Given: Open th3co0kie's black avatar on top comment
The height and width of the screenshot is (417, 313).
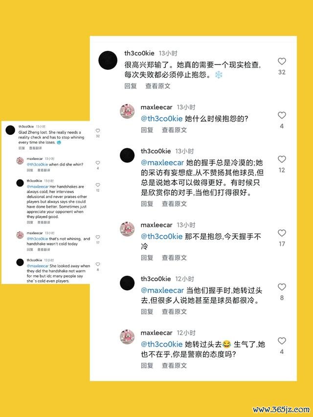Looking at the screenshot, I should [x=108, y=60].
